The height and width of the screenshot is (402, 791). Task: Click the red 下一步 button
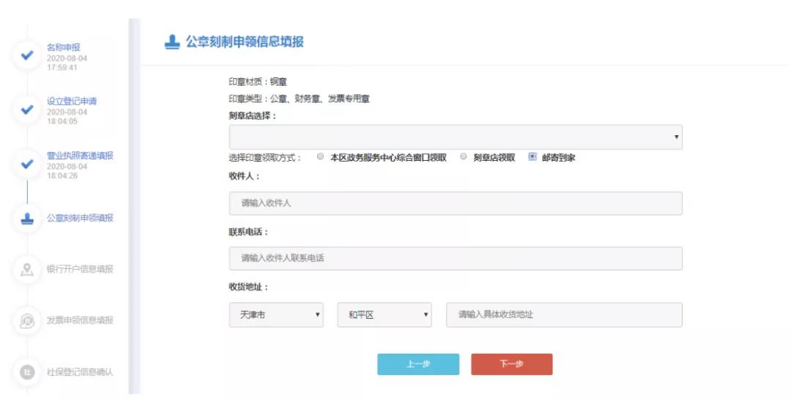pos(512,364)
